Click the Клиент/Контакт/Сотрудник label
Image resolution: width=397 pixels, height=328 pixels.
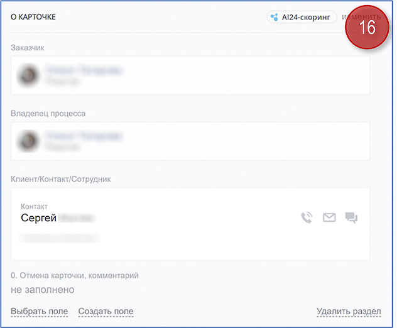tap(61, 179)
